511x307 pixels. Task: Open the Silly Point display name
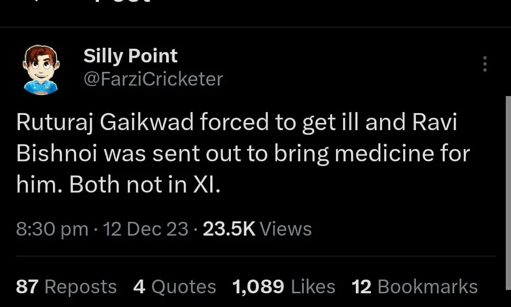(130, 56)
